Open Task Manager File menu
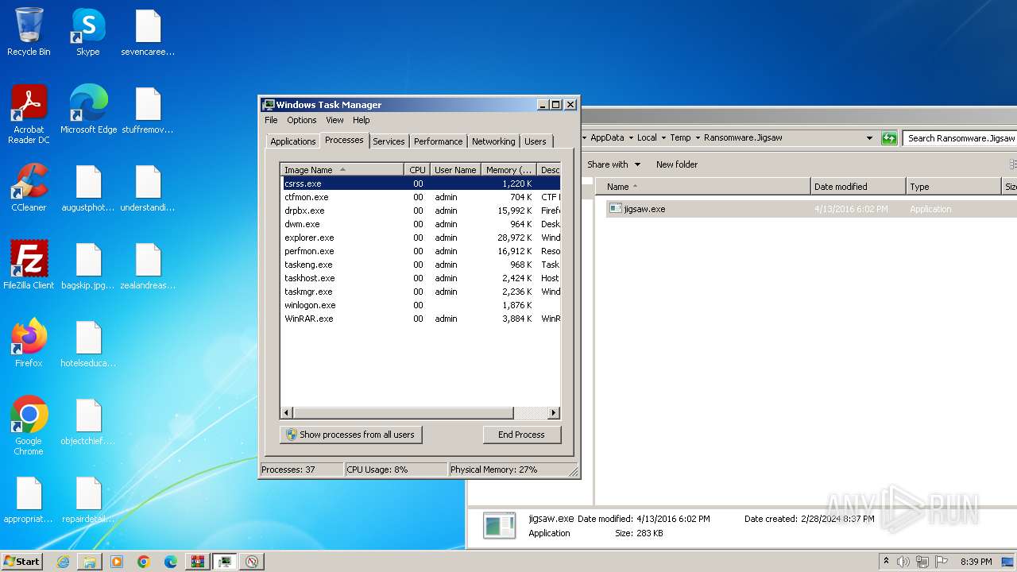The height and width of the screenshot is (572, 1017). (271, 120)
